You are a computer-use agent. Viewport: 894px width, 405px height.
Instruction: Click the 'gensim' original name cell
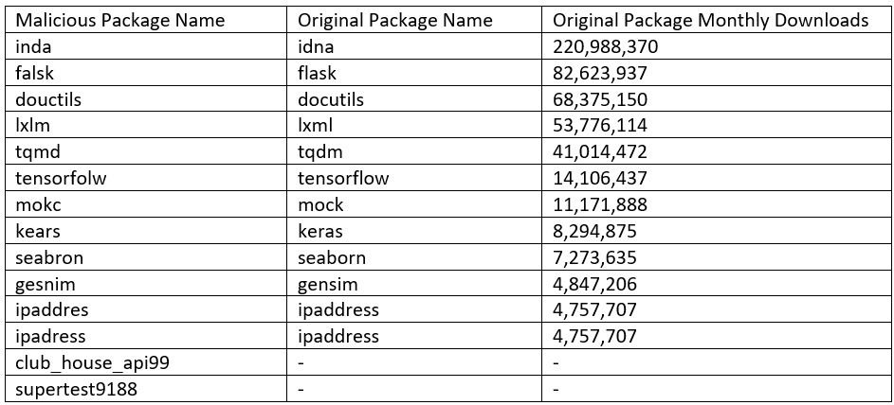click(x=414, y=283)
